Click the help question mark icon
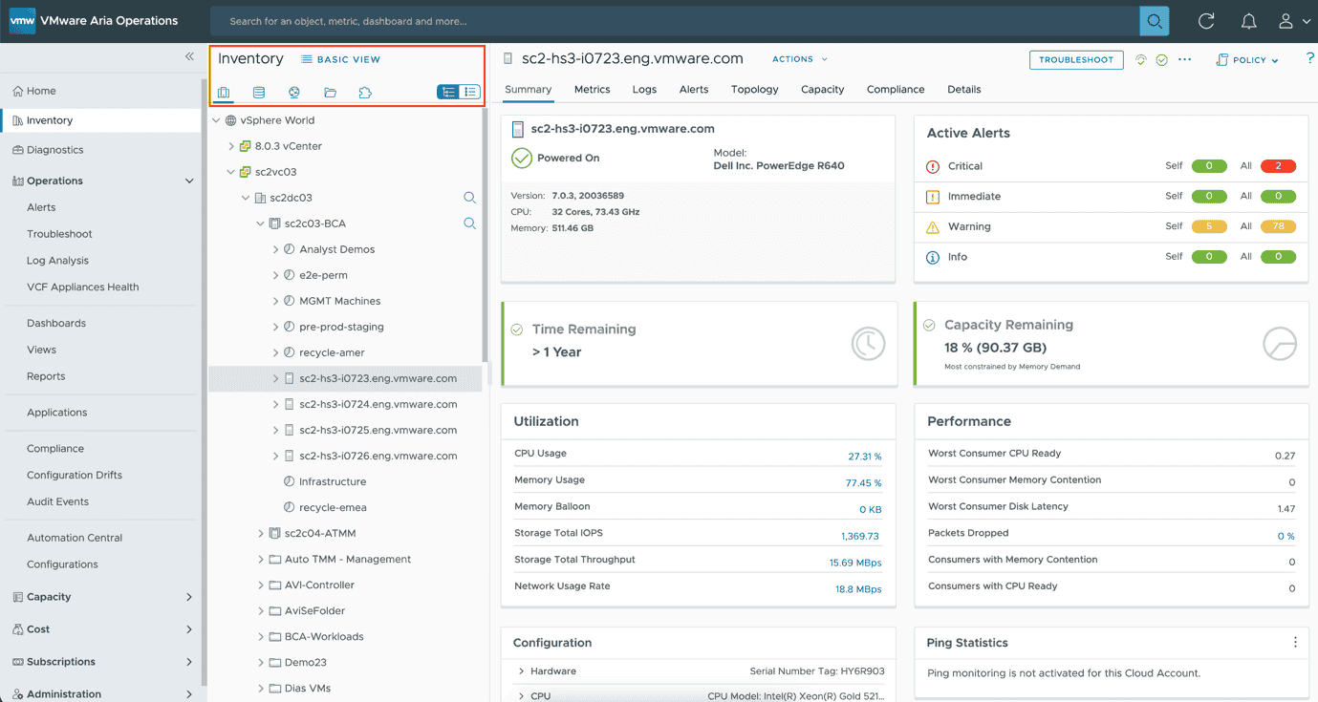 [x=1309, y=59]
